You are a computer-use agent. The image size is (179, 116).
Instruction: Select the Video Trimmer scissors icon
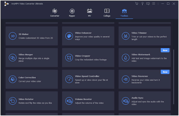(x=126, y=36)
